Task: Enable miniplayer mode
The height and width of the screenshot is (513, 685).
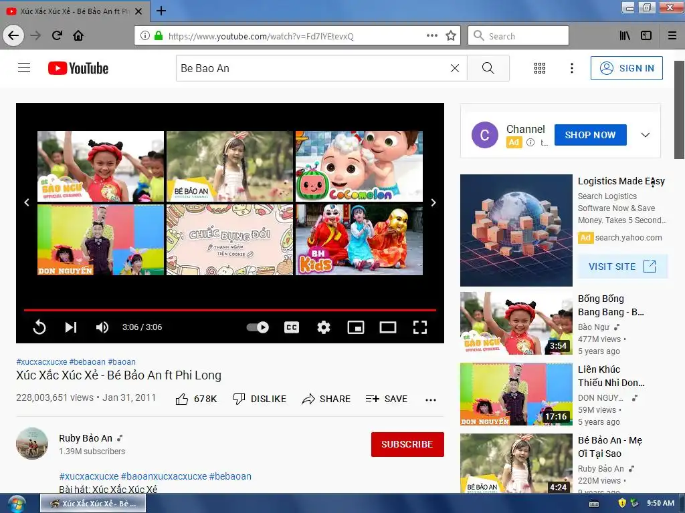Action: (356, 327)
